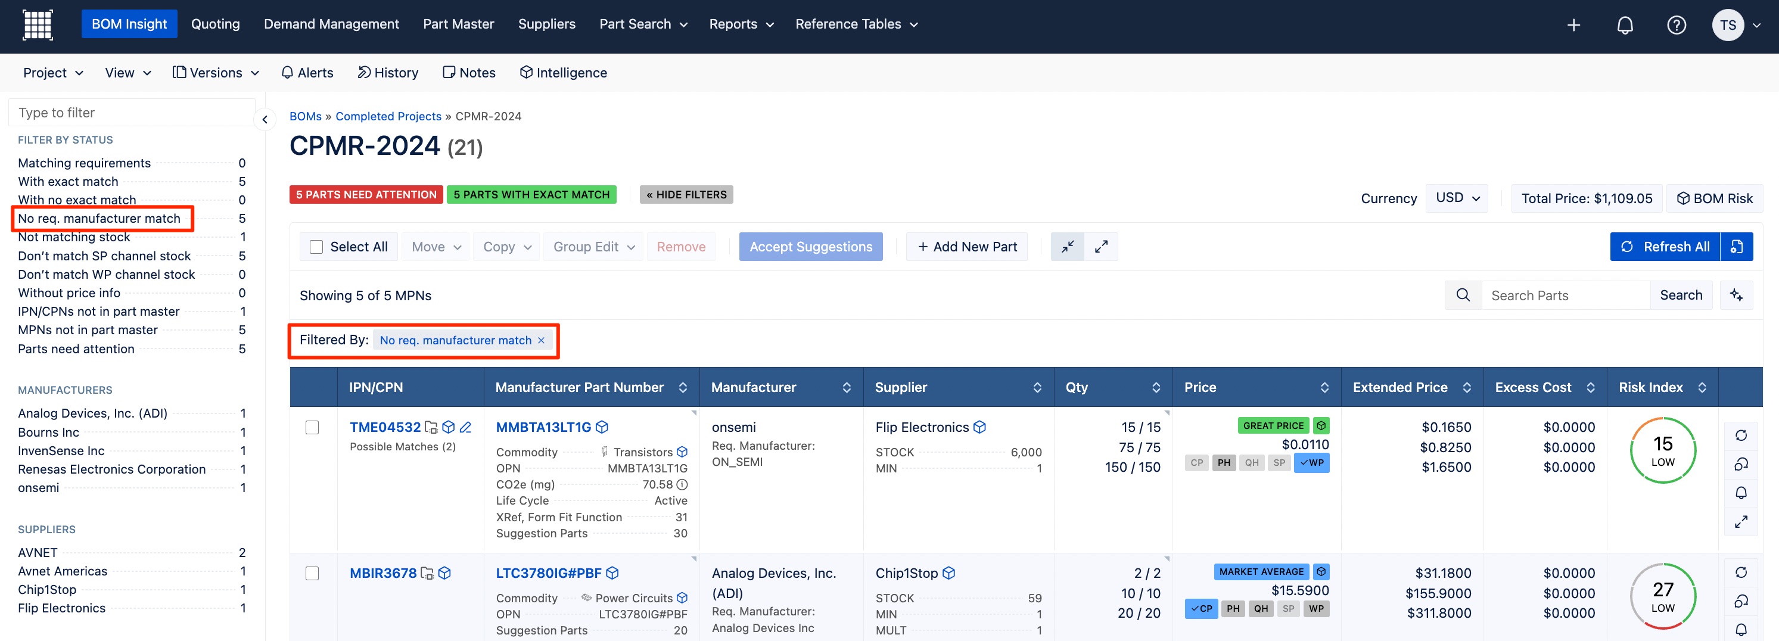Screen dimensions: 1779x641
Task: Click the plus create icon in top bar
Action: 1573,26
